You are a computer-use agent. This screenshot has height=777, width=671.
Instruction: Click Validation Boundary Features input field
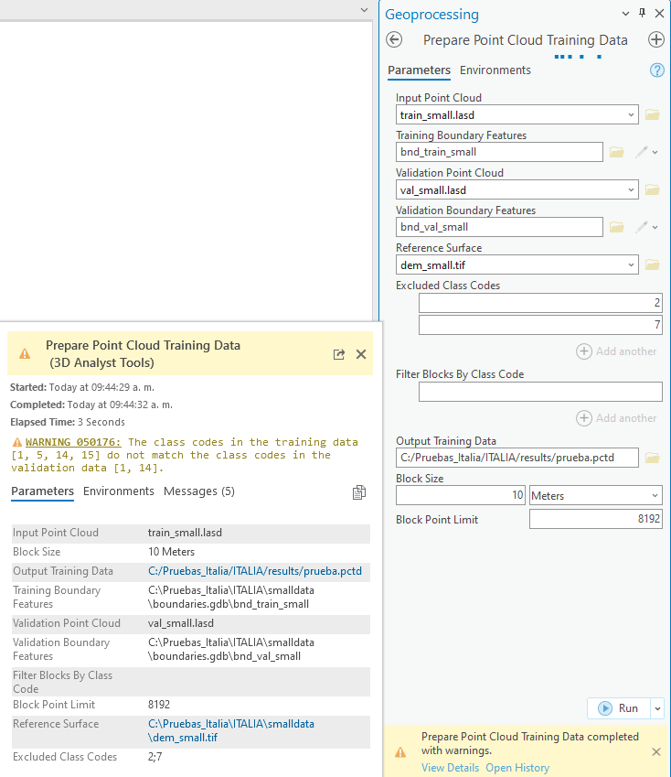click(x=499, y=227)
